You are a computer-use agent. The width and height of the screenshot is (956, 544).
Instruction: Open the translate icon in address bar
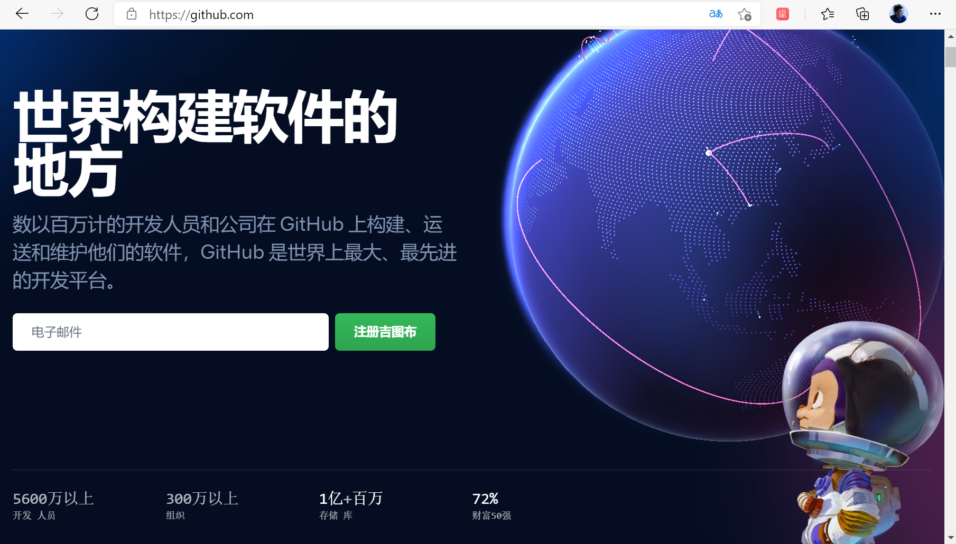point(716,14)
